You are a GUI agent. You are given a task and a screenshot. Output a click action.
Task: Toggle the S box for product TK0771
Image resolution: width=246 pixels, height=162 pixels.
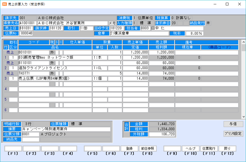pos(57,73)
